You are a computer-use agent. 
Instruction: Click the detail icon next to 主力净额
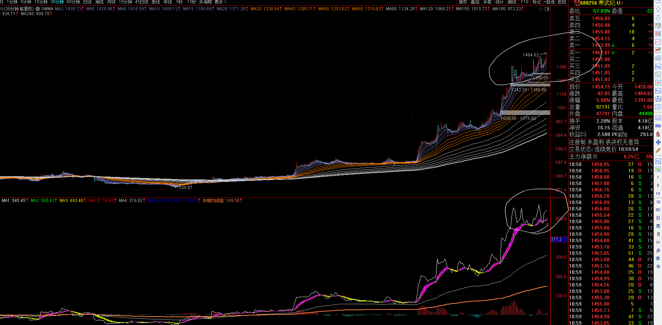coord(595,157)
